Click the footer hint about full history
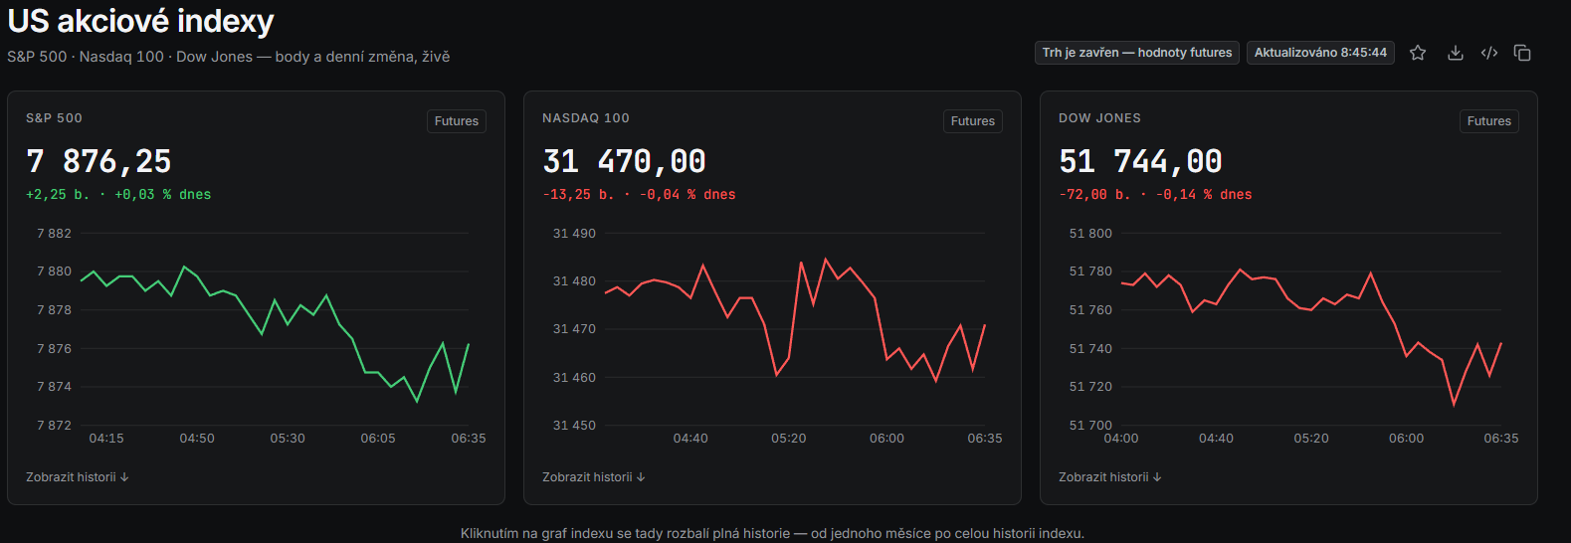The image size is (1571, 543). [772, 534]
